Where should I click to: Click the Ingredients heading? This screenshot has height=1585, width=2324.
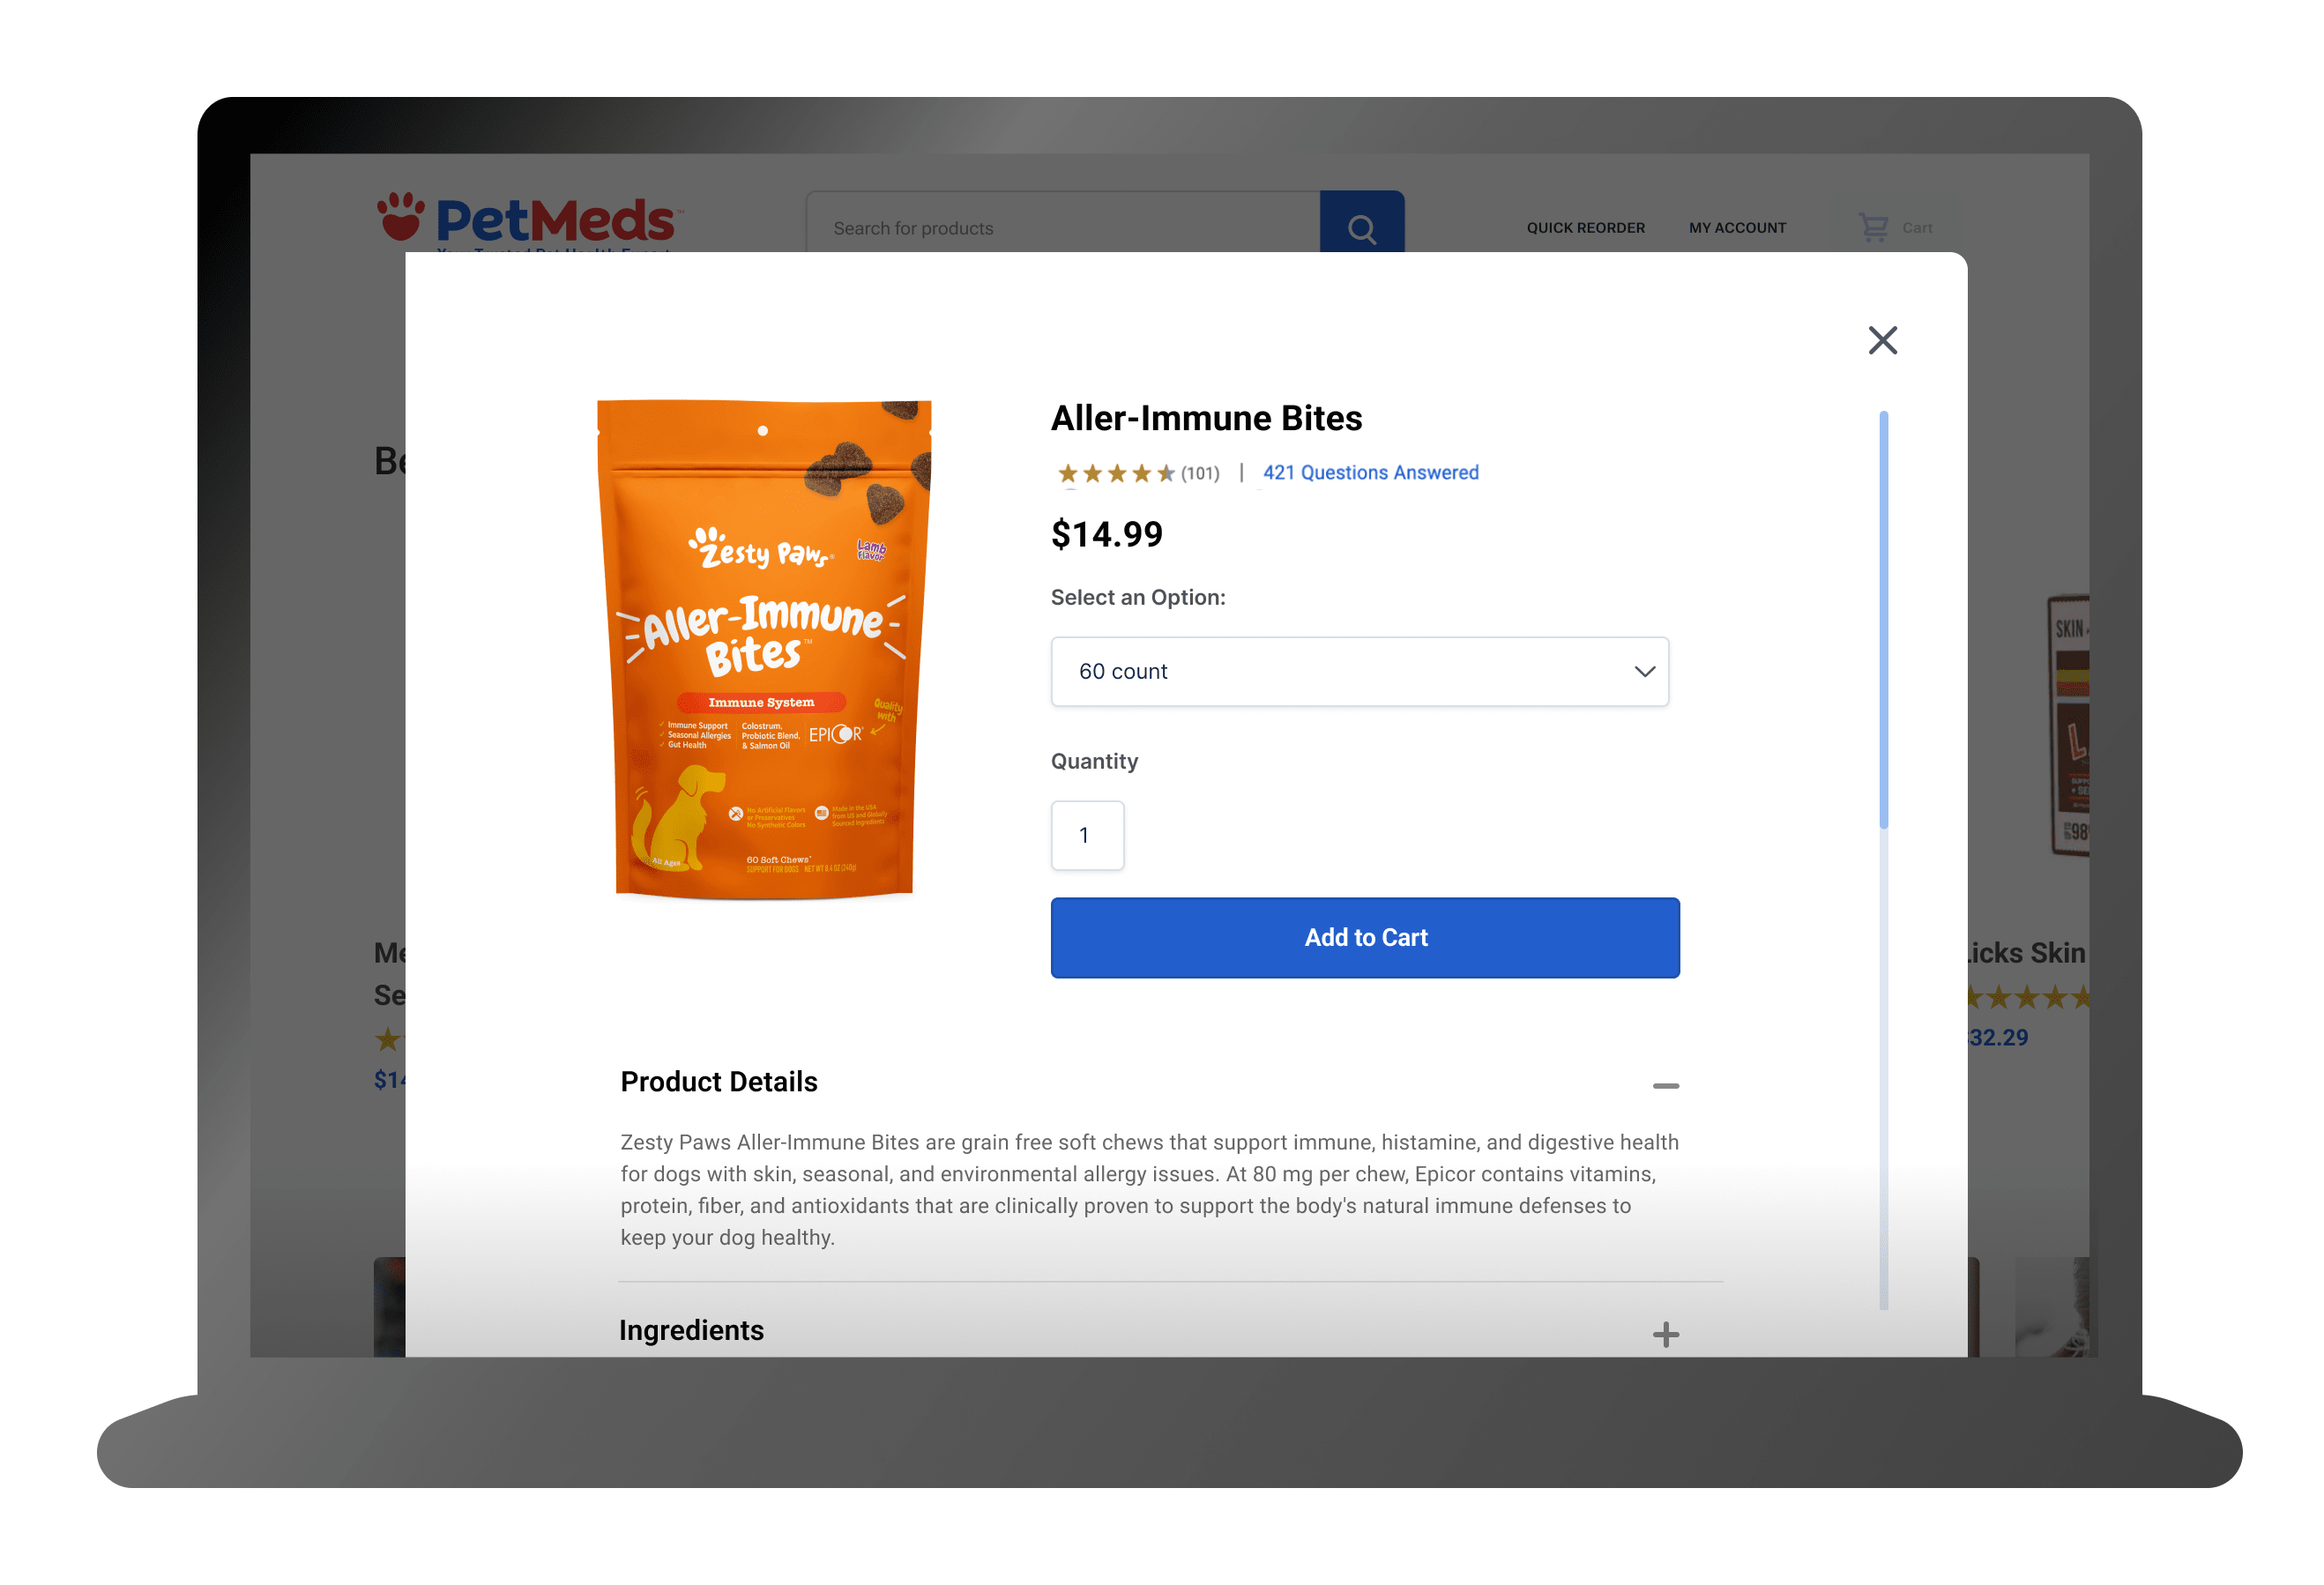click(x=691, y=1330)
